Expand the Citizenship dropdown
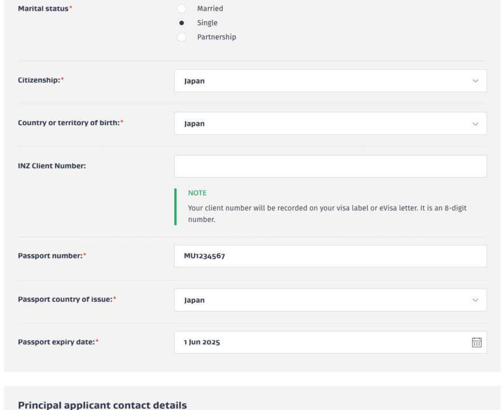This screenshot has width=504, height=410. coord(330,81)
